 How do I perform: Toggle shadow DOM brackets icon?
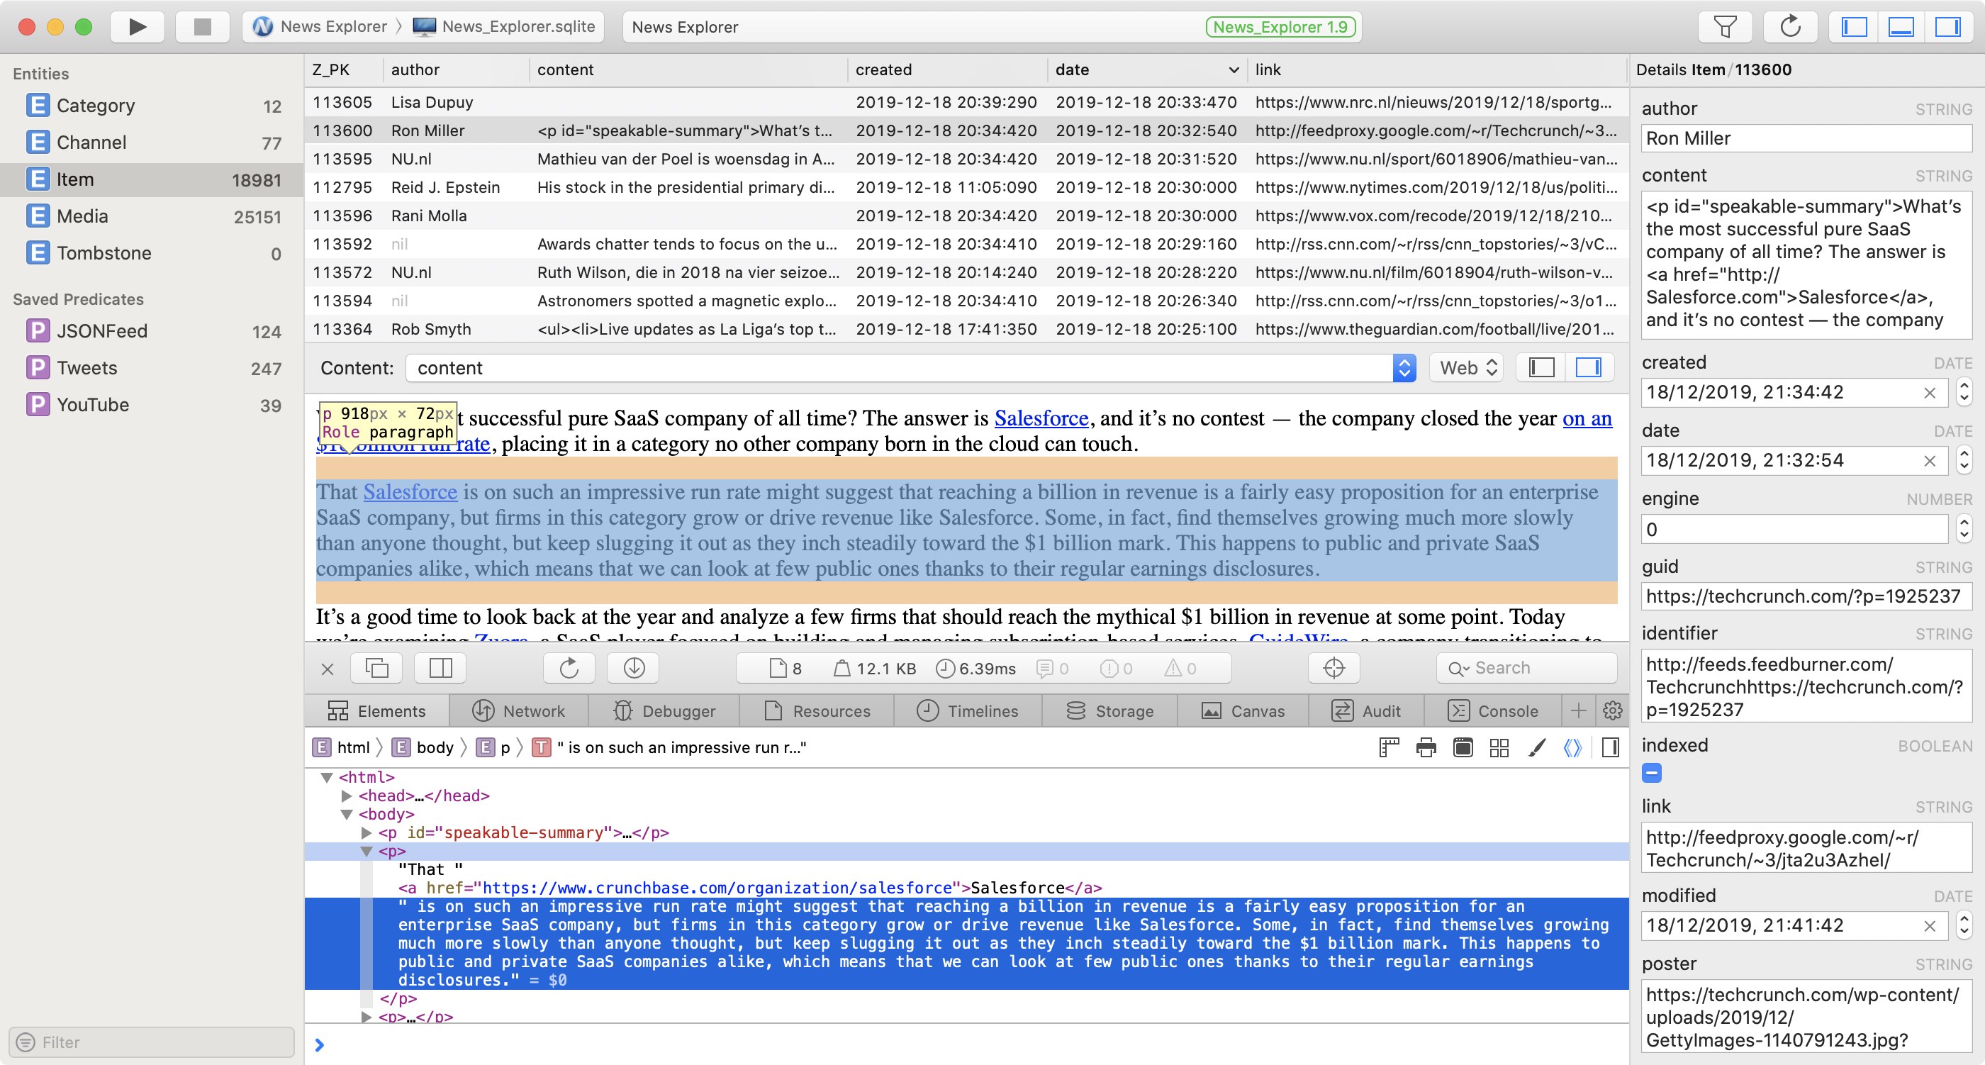(x=1572, y=747)
